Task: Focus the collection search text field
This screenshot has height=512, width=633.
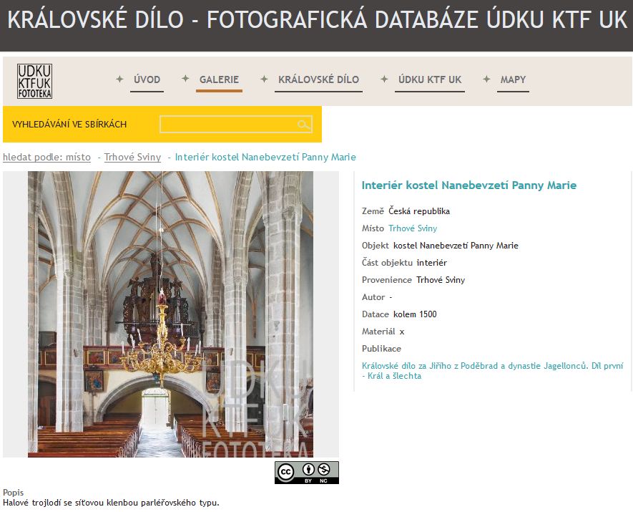Action: (x=227, y=125)
